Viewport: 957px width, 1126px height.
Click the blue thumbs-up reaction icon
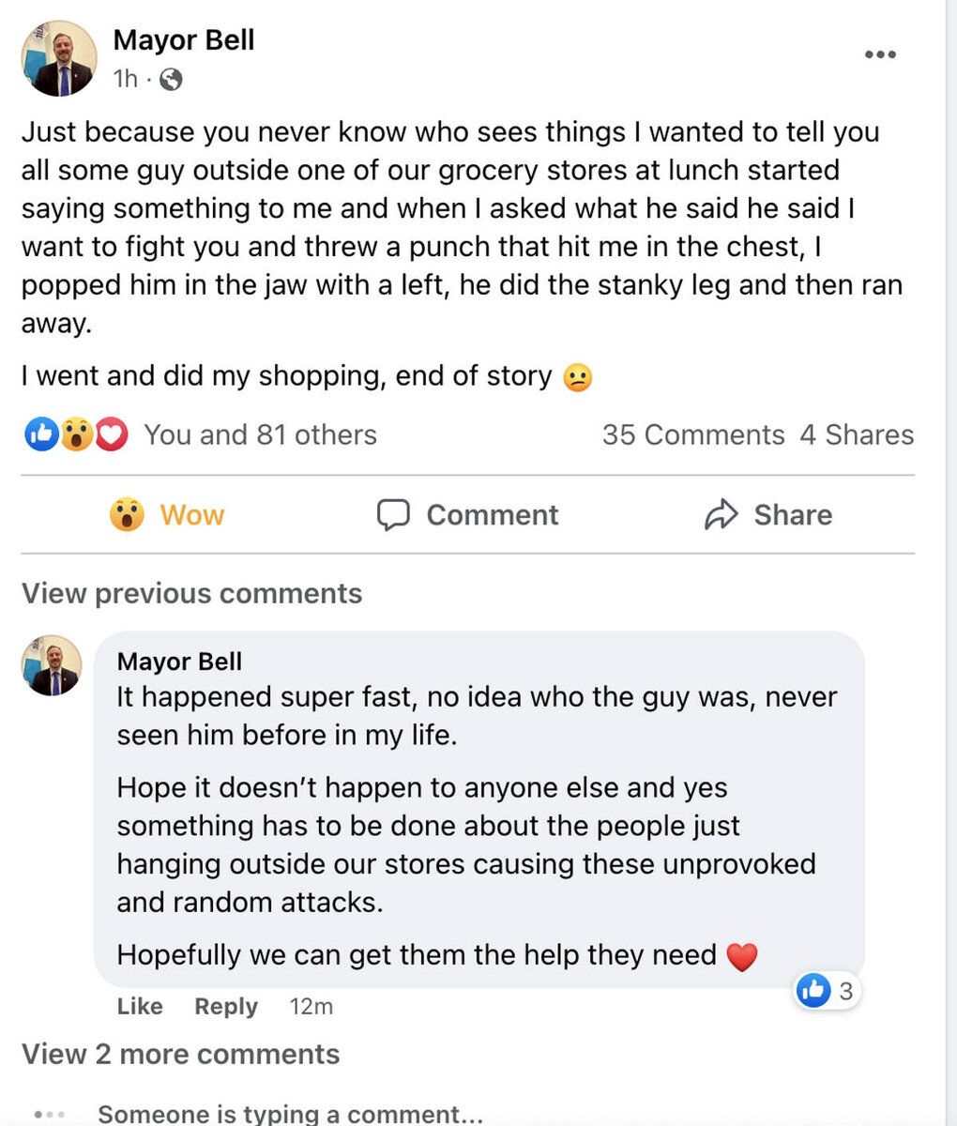tap(41, 434)
